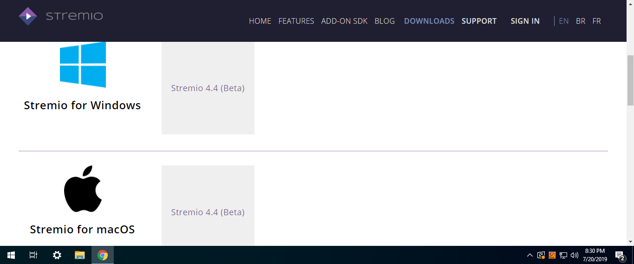The height and width of the screenshot is (264, 634).
Task: Click the Stremio logo icon
Action: 28,16
